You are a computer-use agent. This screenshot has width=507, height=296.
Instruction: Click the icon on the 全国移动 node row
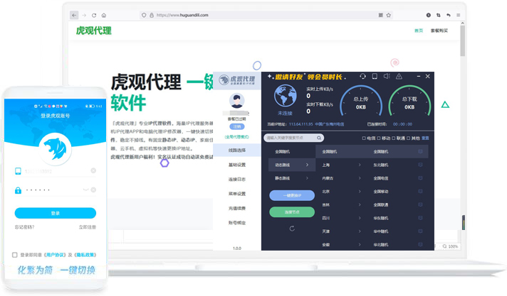tap(420, 191)
